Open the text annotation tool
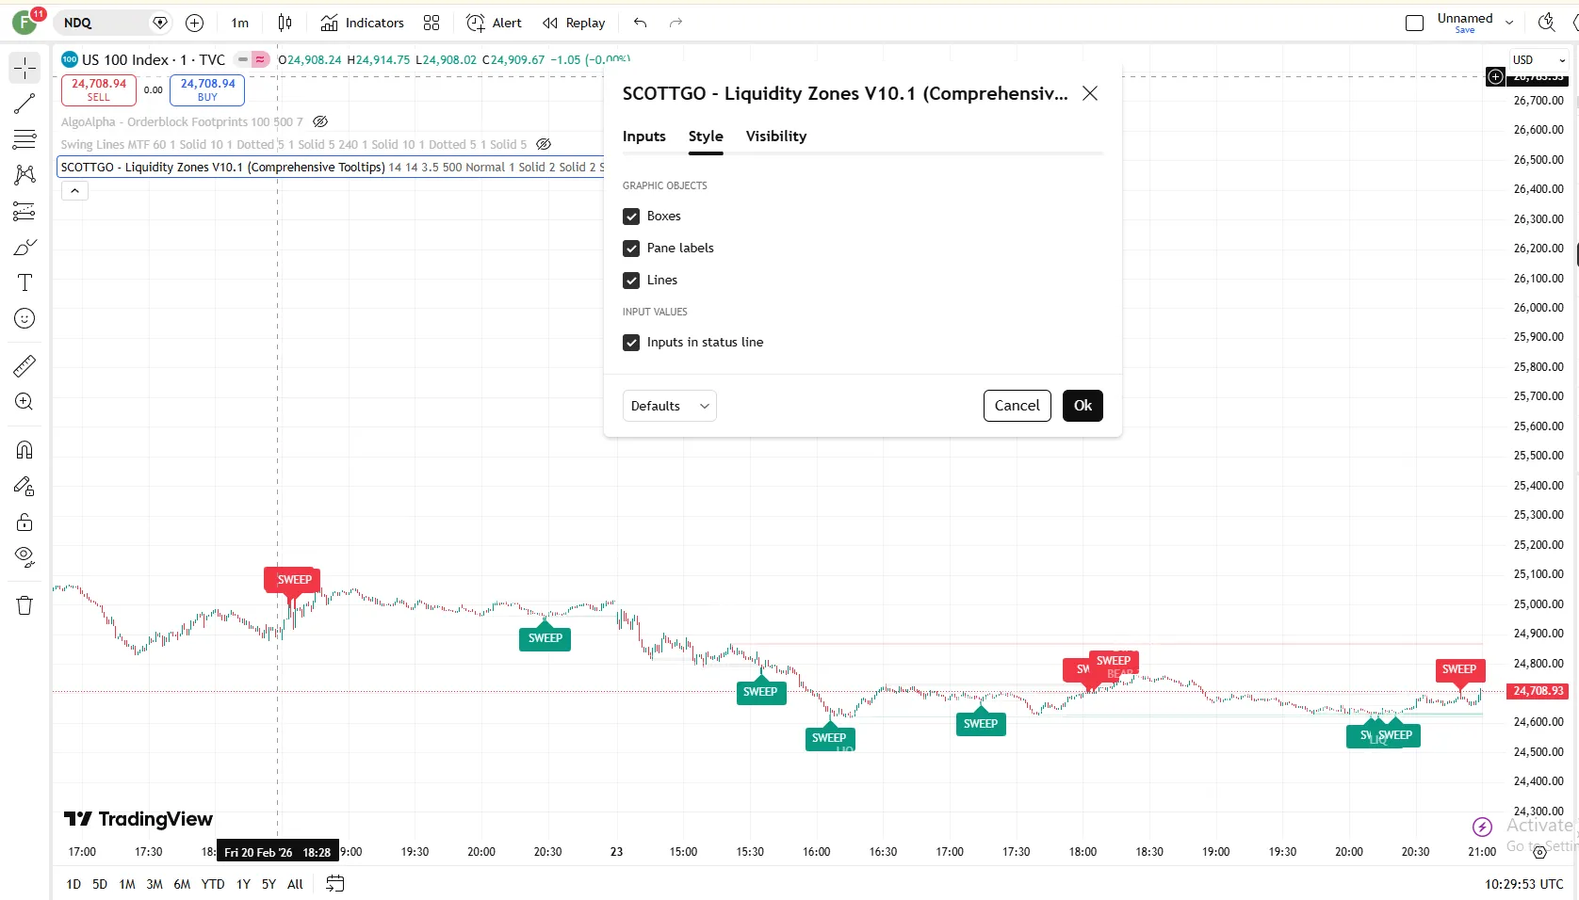The height and width of the screenshot is (900, 1579). (24, 282)
